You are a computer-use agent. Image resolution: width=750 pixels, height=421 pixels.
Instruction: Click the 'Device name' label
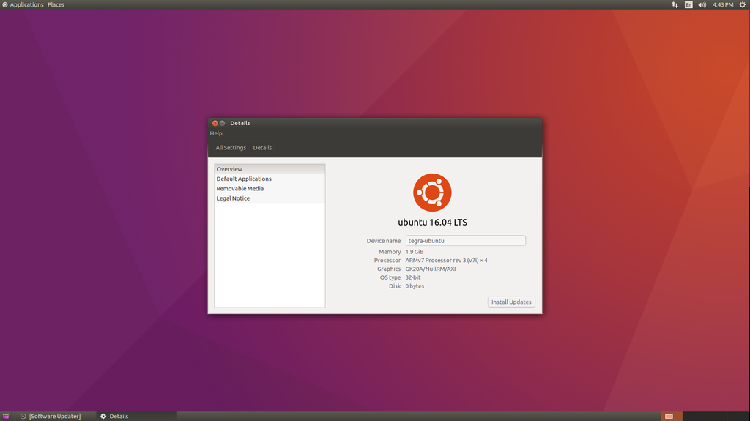[384, 241]
